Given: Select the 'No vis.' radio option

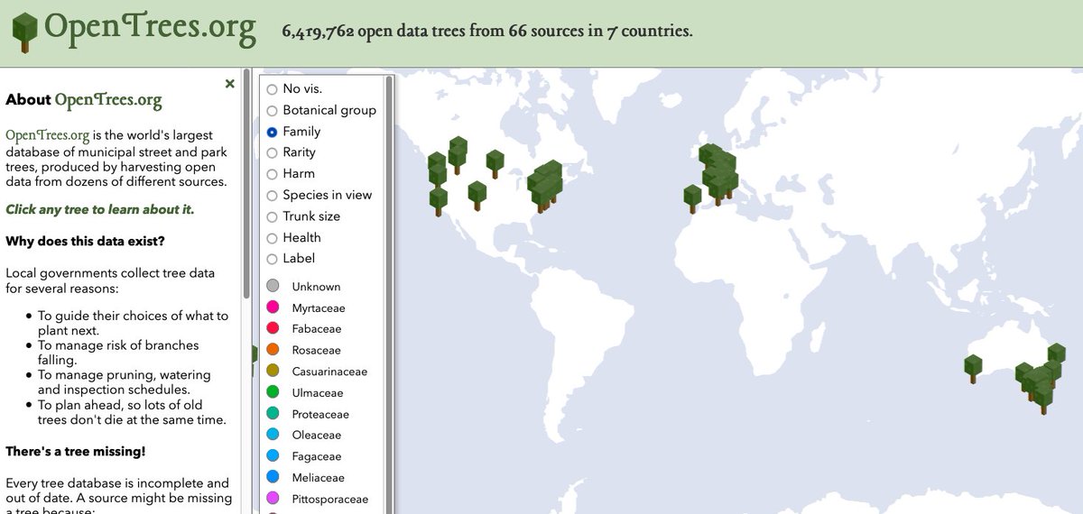Looking at the screenshot, I should 273,89.
